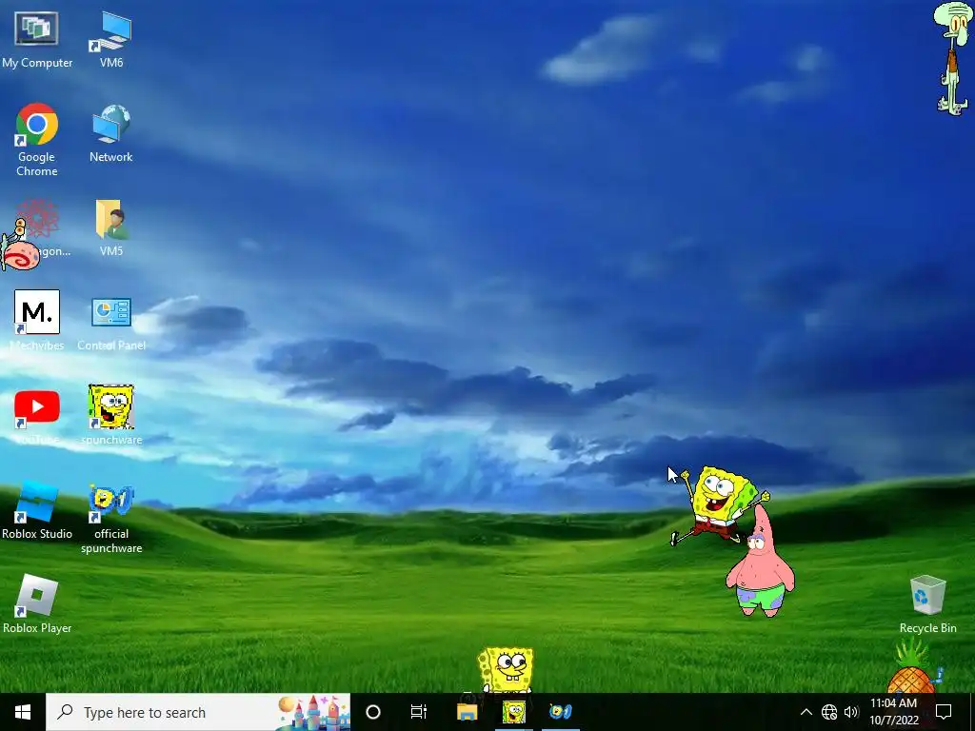The height and width of the screenshot is (731, 975).
Task: Open the Roblox Studio shortcut
Action: pyautogui.click(x=37, y=510)
